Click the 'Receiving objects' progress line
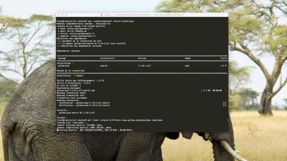Image resolution: width=287 pixels, height=161 pixels. tap(95, 130)
